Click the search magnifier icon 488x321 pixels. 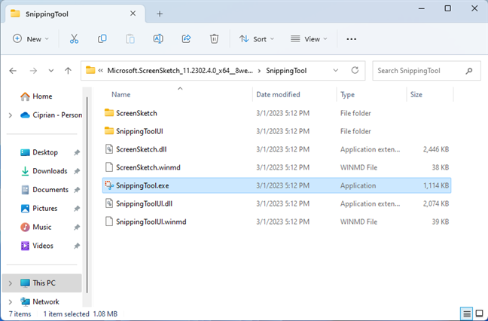469,71
